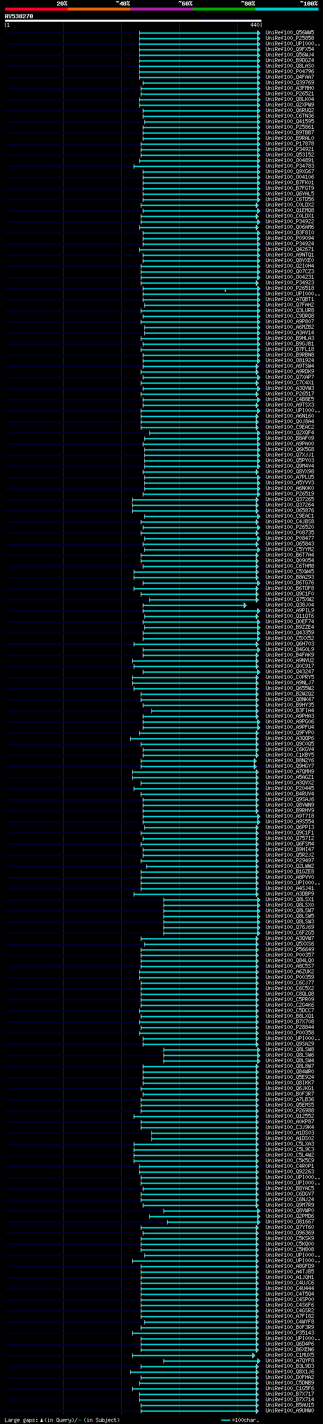Select hit UniRef100_Q43359
The image size is (323, 1424).
coord(290,633)
